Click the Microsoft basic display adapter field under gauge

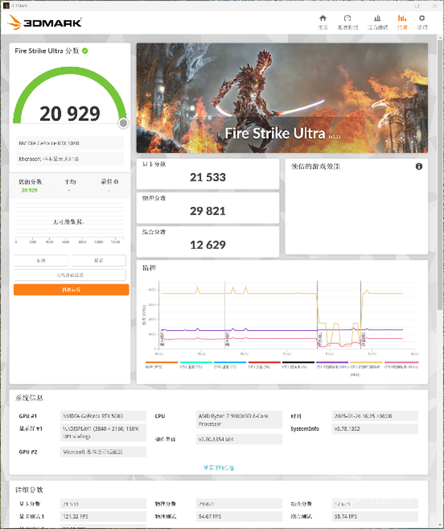point(70,158)
